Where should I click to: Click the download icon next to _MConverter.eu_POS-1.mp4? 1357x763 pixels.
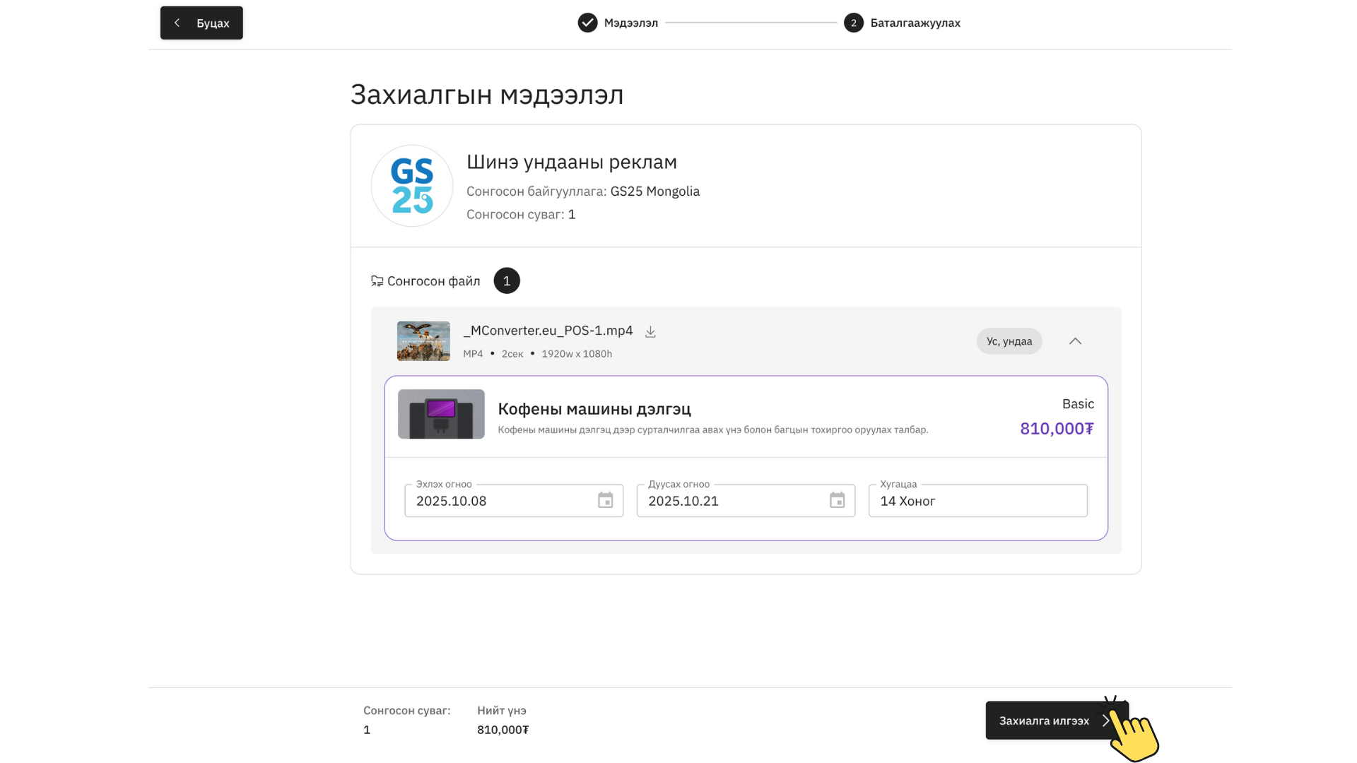pos(650,331)
